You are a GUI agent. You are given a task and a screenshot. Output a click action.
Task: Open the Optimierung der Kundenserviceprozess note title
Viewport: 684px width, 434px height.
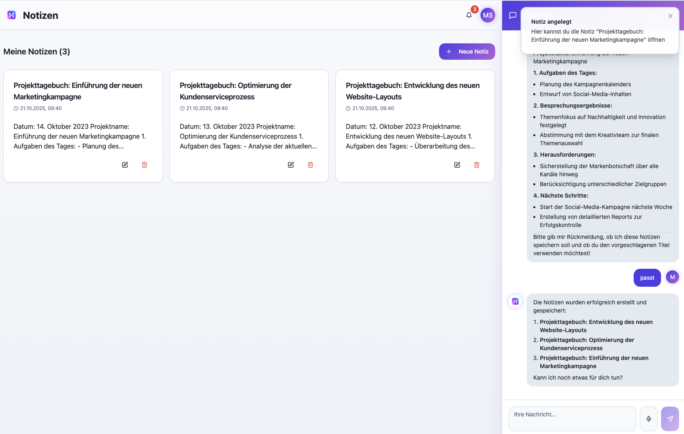(x=236, y=91)
